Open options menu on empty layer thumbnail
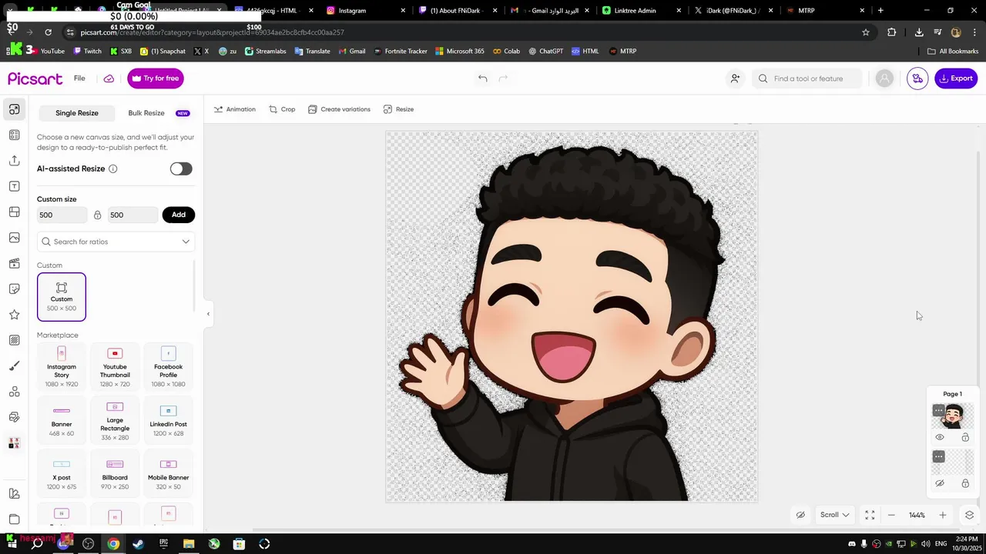This screenshot has width=986, height=554. 938,456
